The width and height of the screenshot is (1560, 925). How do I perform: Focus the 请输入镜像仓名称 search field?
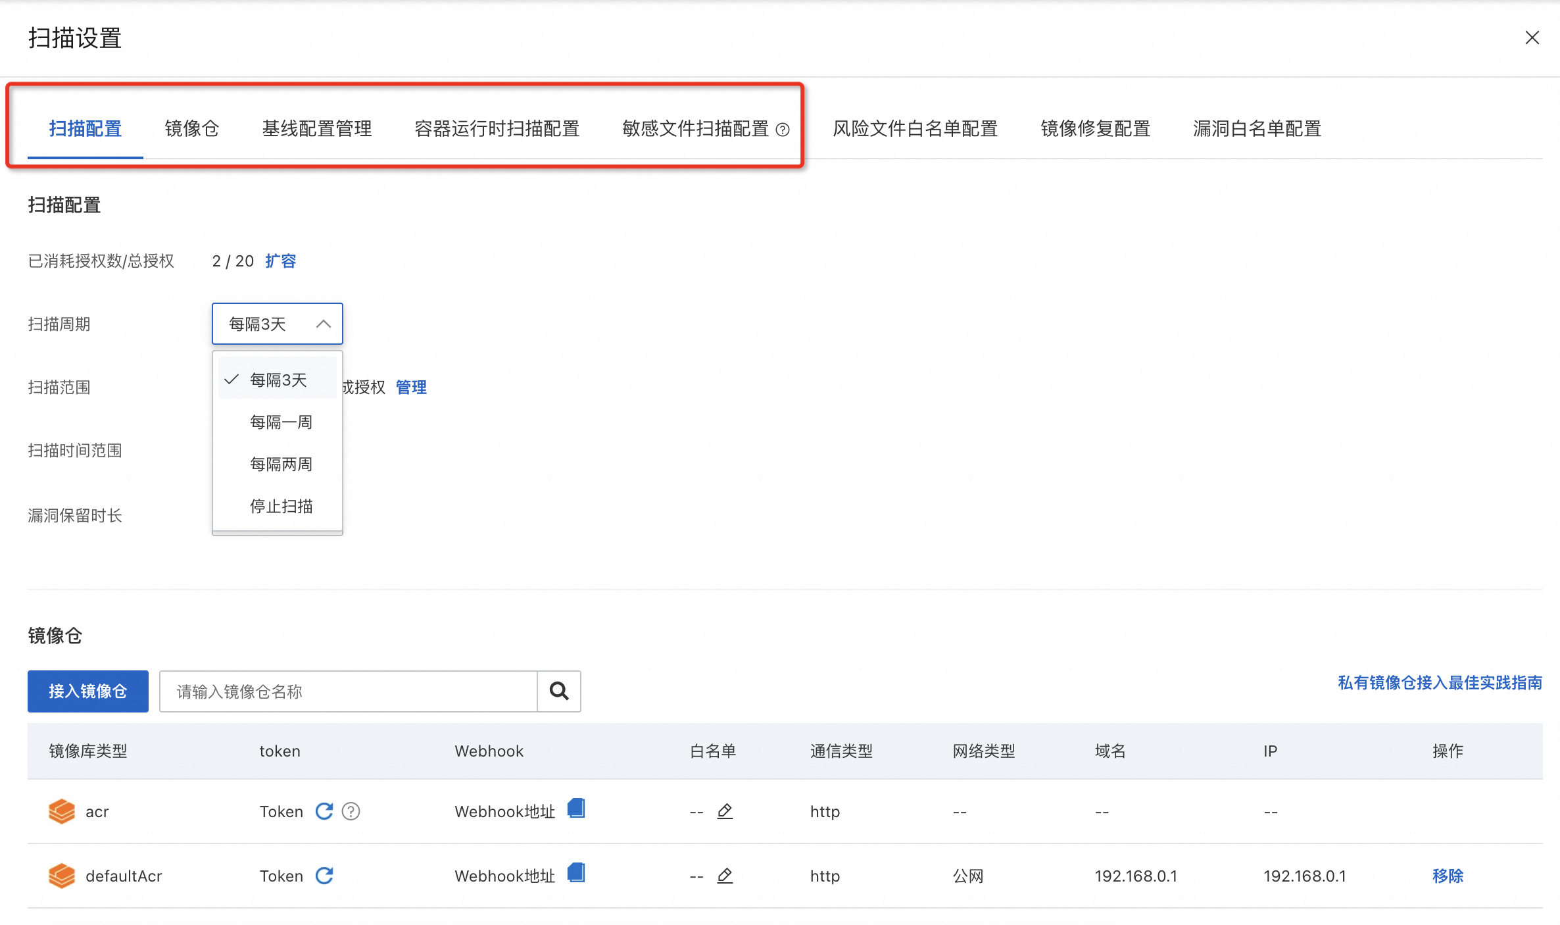(x=349, y=691)
